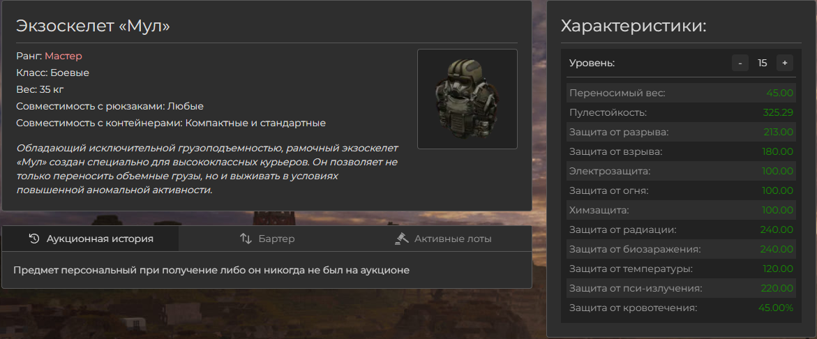Click the Защита от огня row
The image size is (817, 339).
point(681,190)
